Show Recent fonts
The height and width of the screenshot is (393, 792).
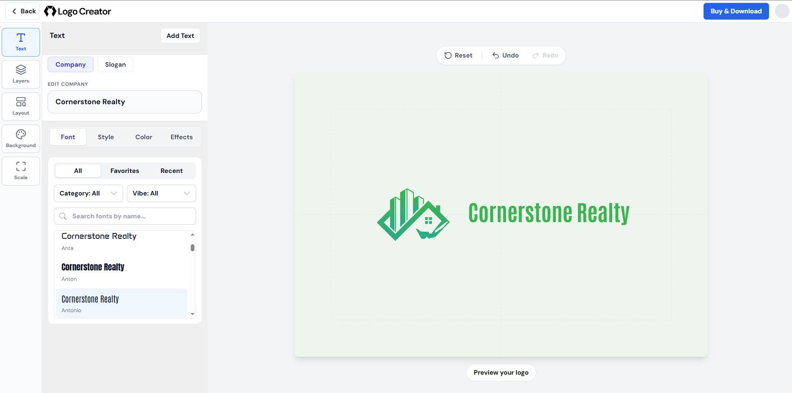172,171
